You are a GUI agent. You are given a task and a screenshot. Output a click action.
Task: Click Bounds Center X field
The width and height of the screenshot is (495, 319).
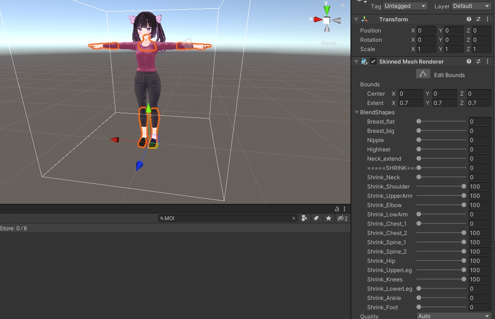[x=410, y=94]
